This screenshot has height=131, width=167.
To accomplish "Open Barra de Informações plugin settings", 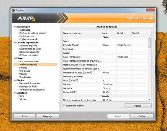I will (x=30, y=83).
